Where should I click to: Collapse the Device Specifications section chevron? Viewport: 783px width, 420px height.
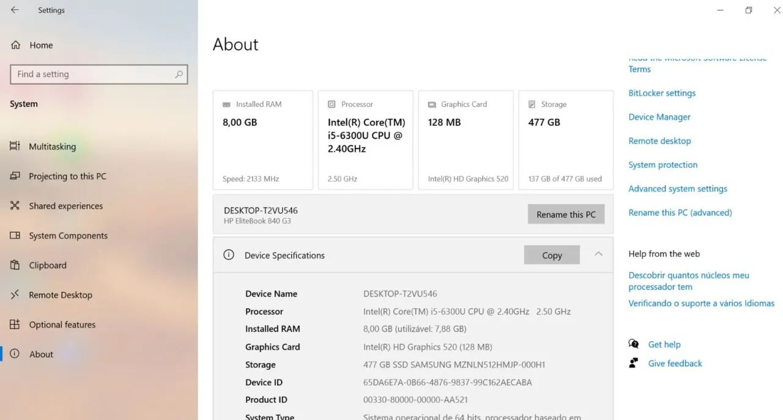(598, 254)
